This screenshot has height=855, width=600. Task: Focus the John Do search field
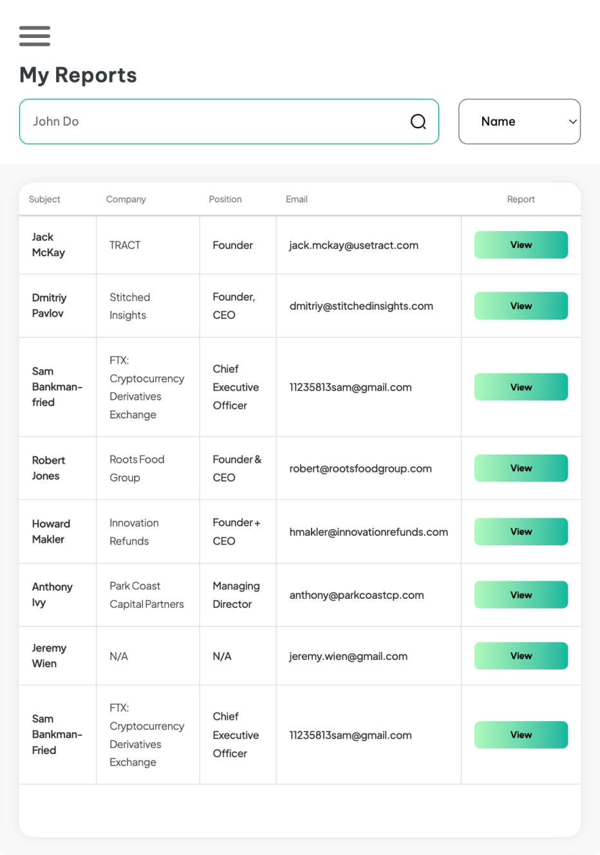[212, 122]
